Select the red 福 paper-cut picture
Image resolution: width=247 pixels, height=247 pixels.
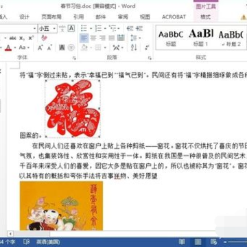pos(73,108)
